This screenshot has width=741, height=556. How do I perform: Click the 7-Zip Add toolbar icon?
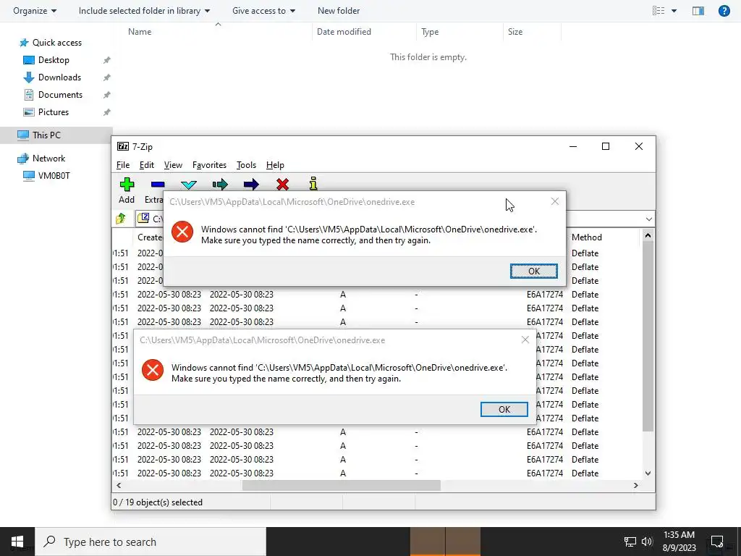[127, 185]
